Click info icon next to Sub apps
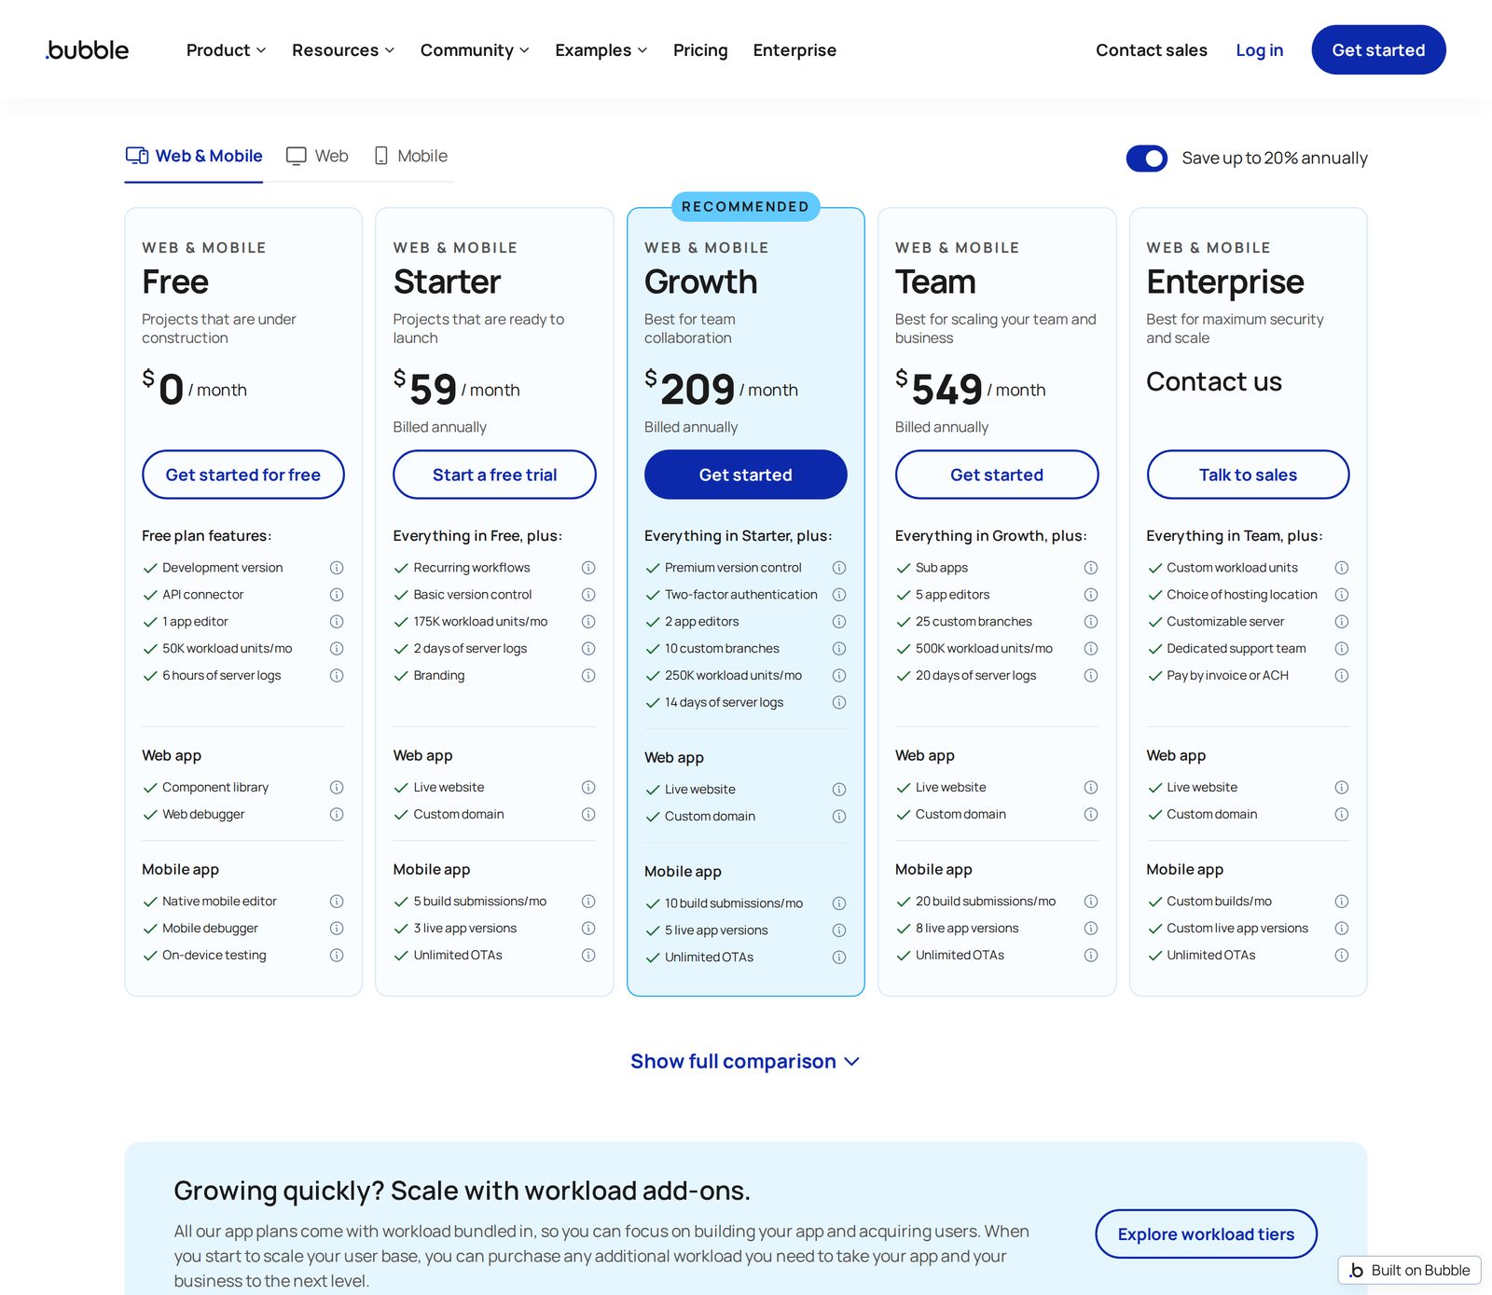The image size is (1492, 1295). coord(1091,568)
